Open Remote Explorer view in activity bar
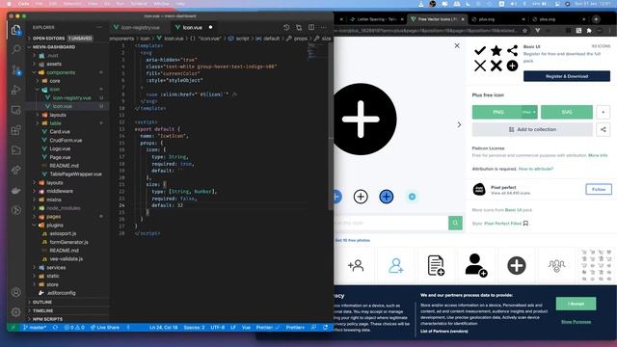 tap(15, 110)
